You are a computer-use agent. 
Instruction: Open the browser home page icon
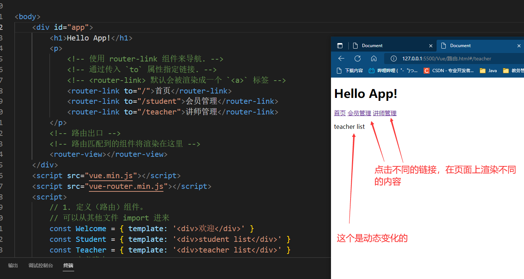(373, 59)
